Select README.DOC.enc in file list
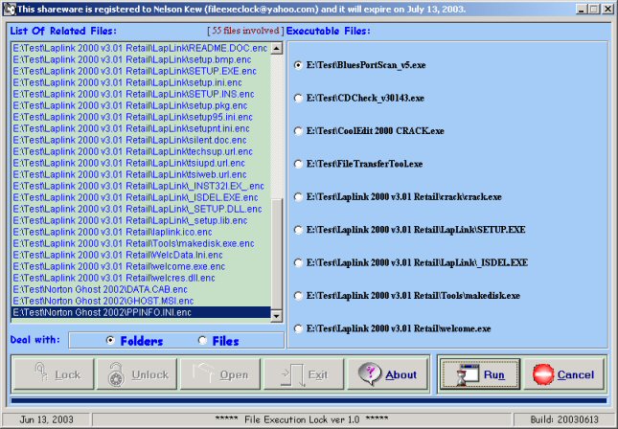 [141, 49]
